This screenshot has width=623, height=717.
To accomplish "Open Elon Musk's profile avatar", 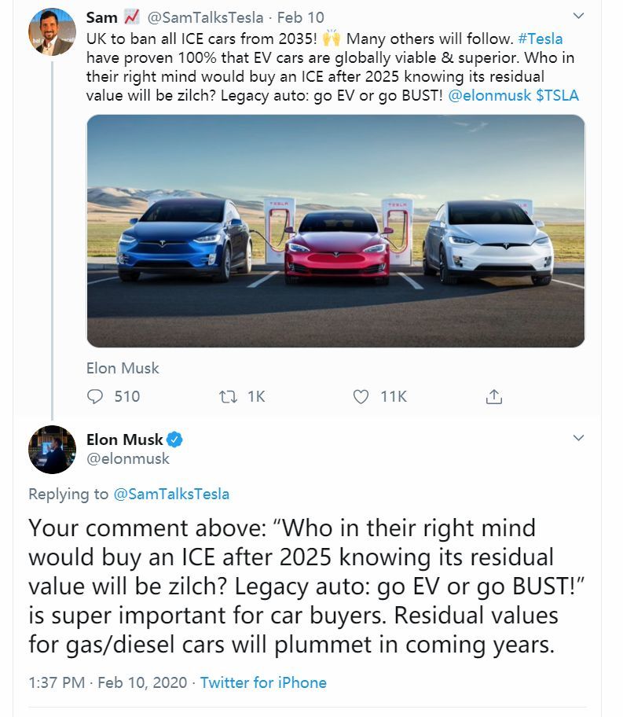I will click(x=52, y=450).
